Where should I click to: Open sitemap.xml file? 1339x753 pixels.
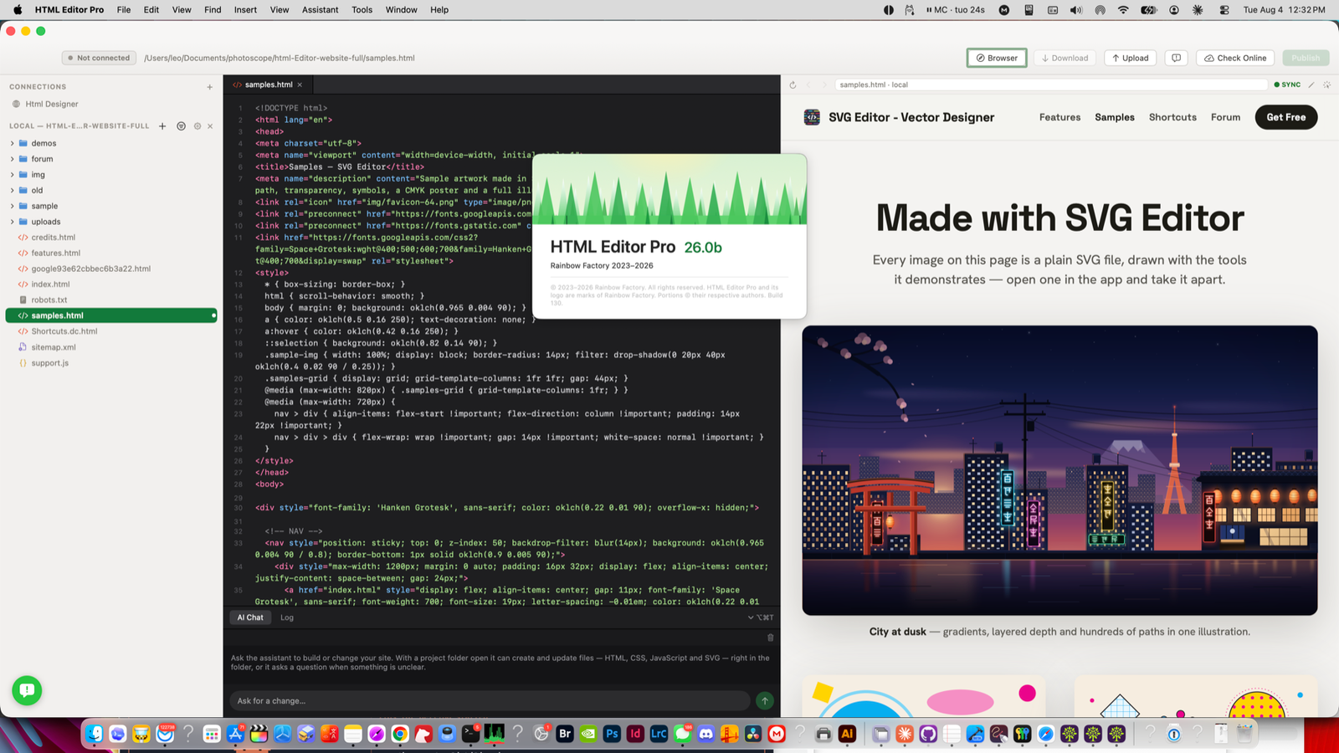coord(53,347)
